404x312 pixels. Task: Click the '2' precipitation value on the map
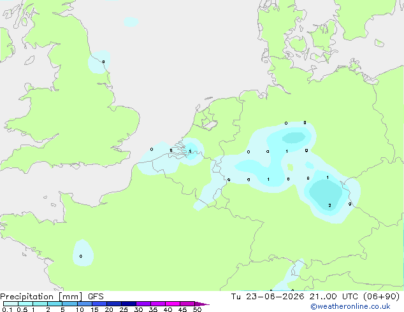(x=329, y=205)
